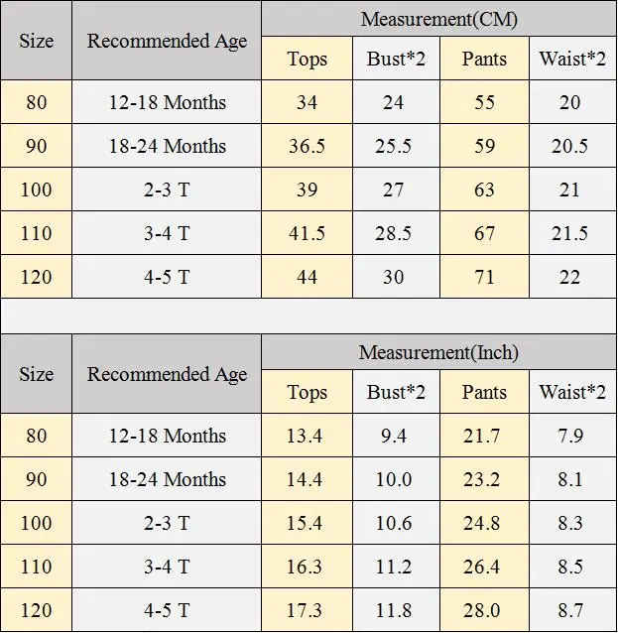Select the 4-5 T cell in inch table
Viewport: 618px width, 633px height.
click(167, 610)
